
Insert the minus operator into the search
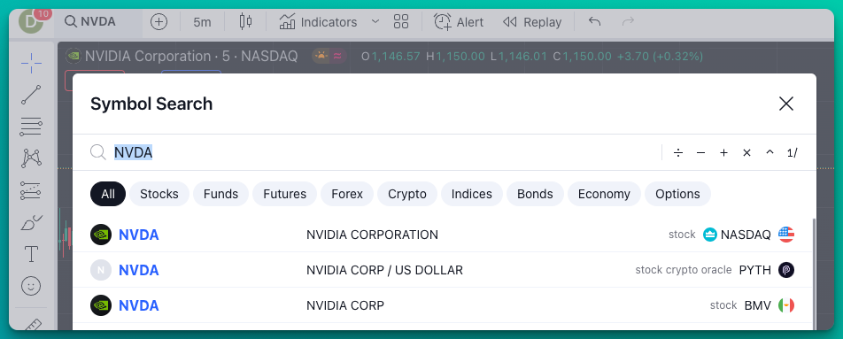700,153
